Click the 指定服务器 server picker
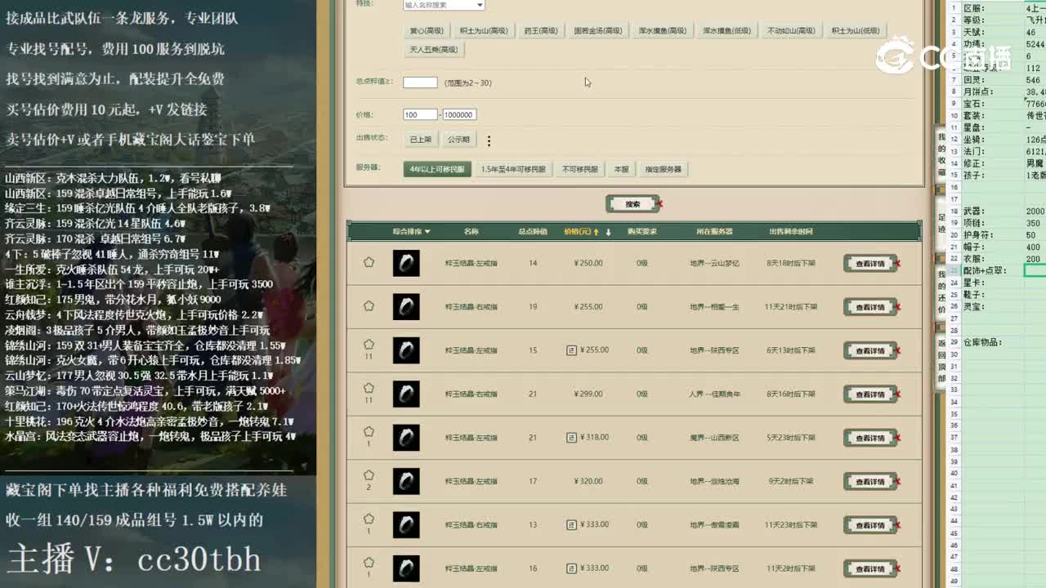Image resolution: width=1046 pixels, height=588 pixels. click(664, 170)
